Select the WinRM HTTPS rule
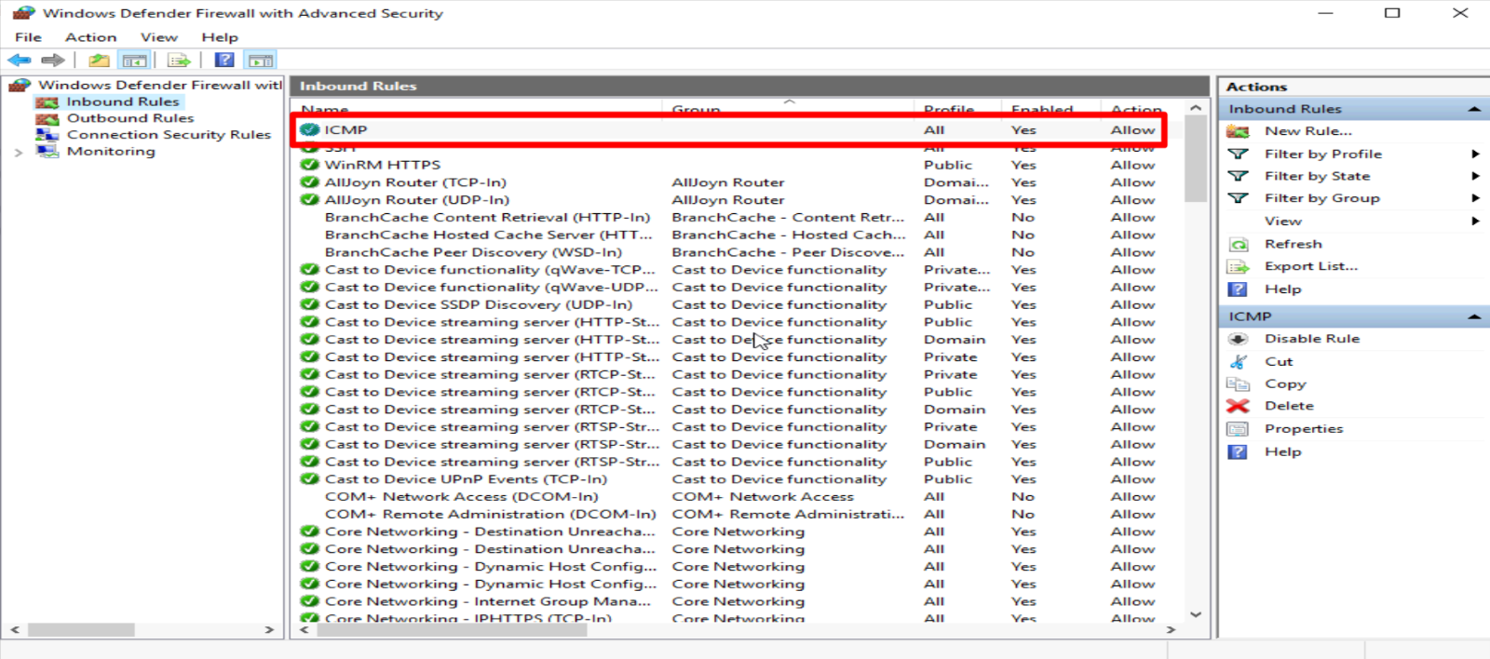Image resolution: width=1490 pixels, height=659 pixels. click(382, 165)
